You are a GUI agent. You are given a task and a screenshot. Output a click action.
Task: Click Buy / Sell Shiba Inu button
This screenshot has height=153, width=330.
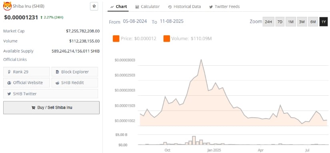click(51, 108)
